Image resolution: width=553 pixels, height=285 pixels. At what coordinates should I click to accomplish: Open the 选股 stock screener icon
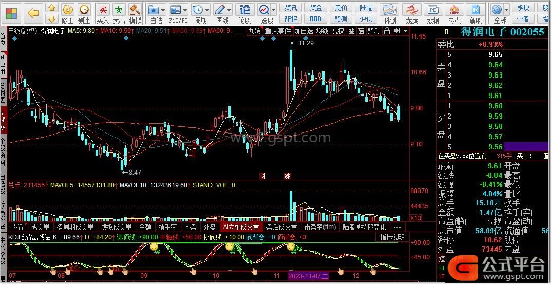(x=264, y=10)
